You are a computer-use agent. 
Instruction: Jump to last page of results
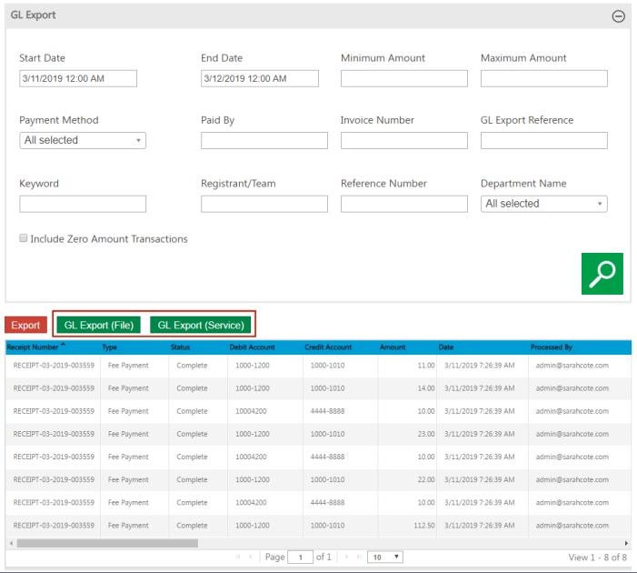click(x=358, y=557)
